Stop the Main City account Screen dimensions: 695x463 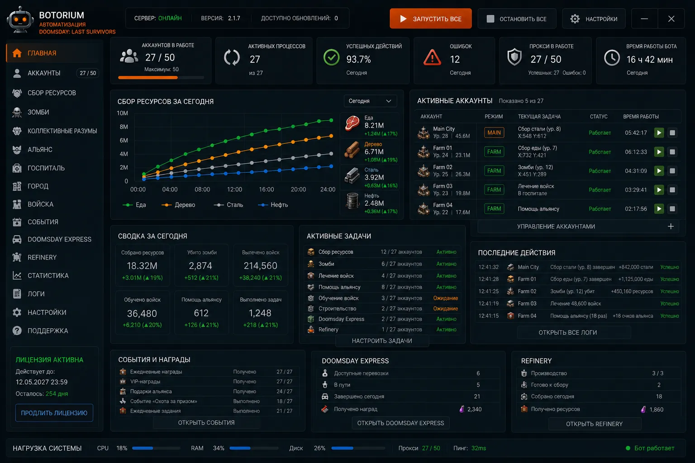[x=673, y=133]
